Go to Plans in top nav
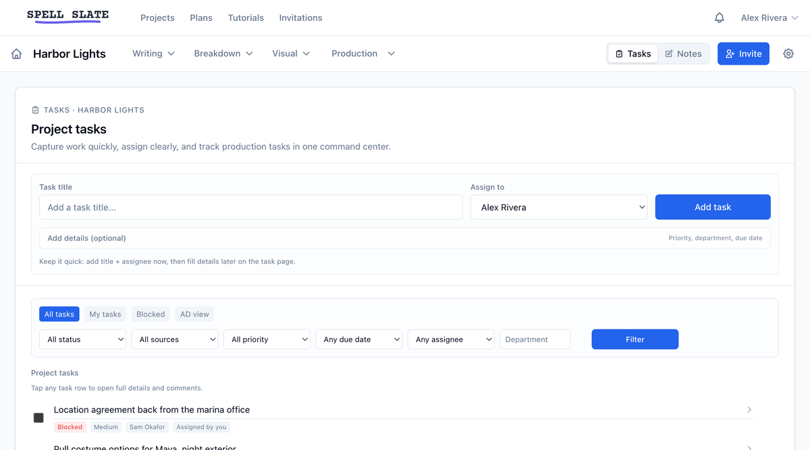The image size is (810, 450). (x=201, y=18)
